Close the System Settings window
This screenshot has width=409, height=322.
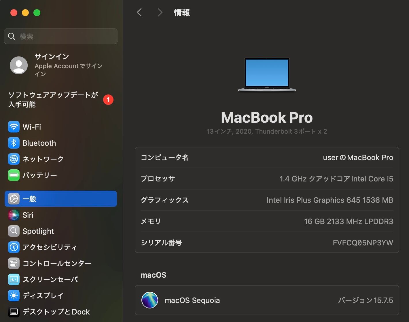14,13
